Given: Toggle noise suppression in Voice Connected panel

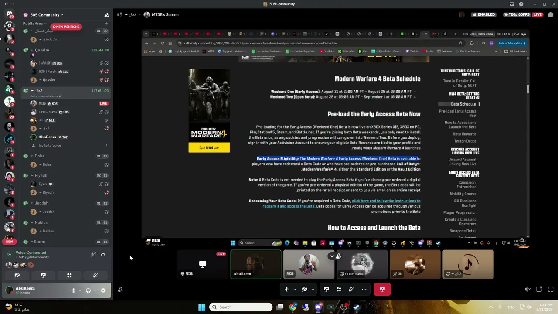Looking at the screenshot, I should tap(94, 254).
